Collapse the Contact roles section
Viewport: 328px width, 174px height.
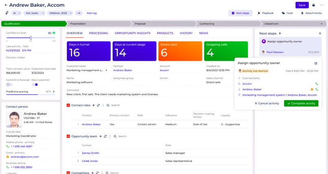(68, 105)
